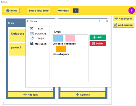Click the Add section button
The image size is (136, 106).
click(124, 19)
